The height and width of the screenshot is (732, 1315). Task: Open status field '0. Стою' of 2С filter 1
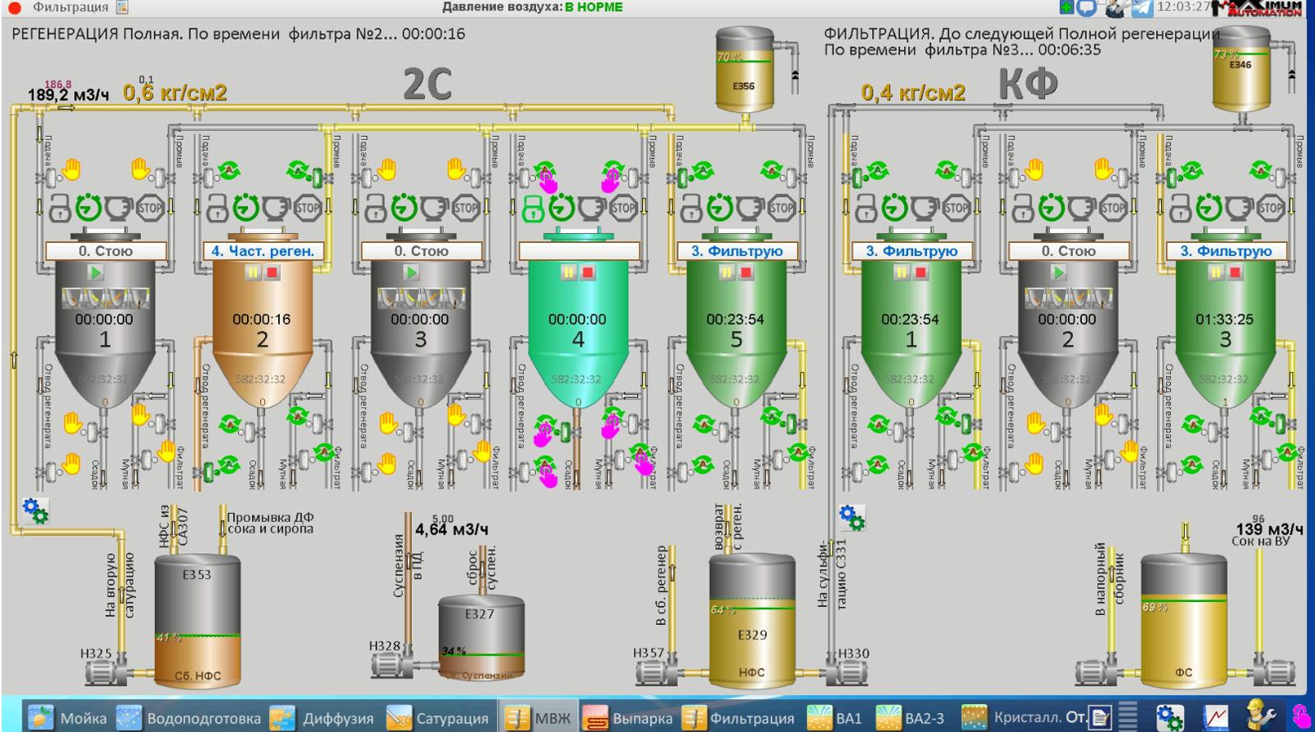(105, 250)
